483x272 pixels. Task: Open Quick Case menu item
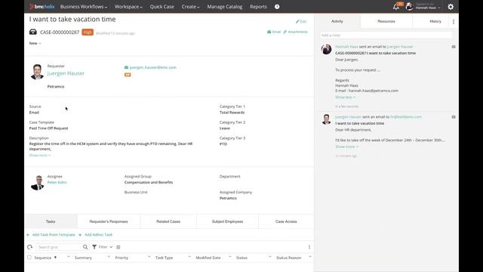(162, 7)
